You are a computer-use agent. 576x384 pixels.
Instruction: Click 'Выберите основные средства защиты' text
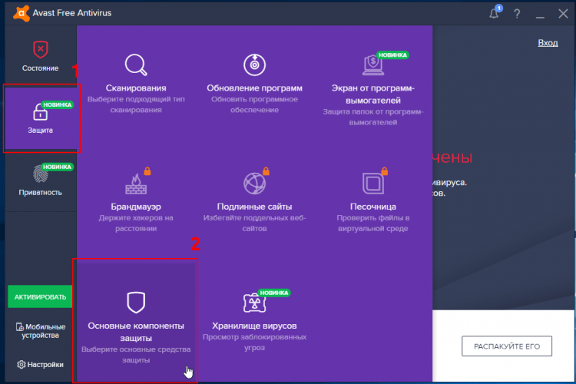(x=136, y=355)
